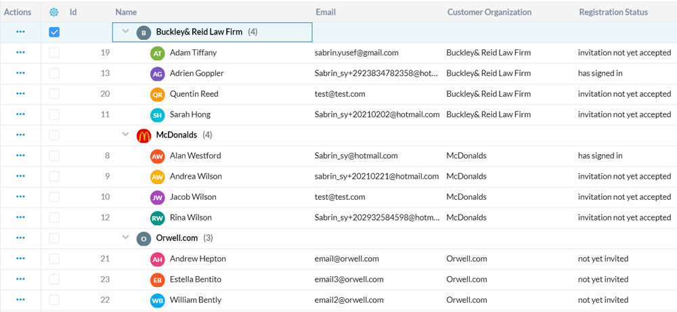The height and width of the screenshot is (312, 677).
Task: Click Jacob Wilson's purple JW avatar
Action: [x=157, y=198]
